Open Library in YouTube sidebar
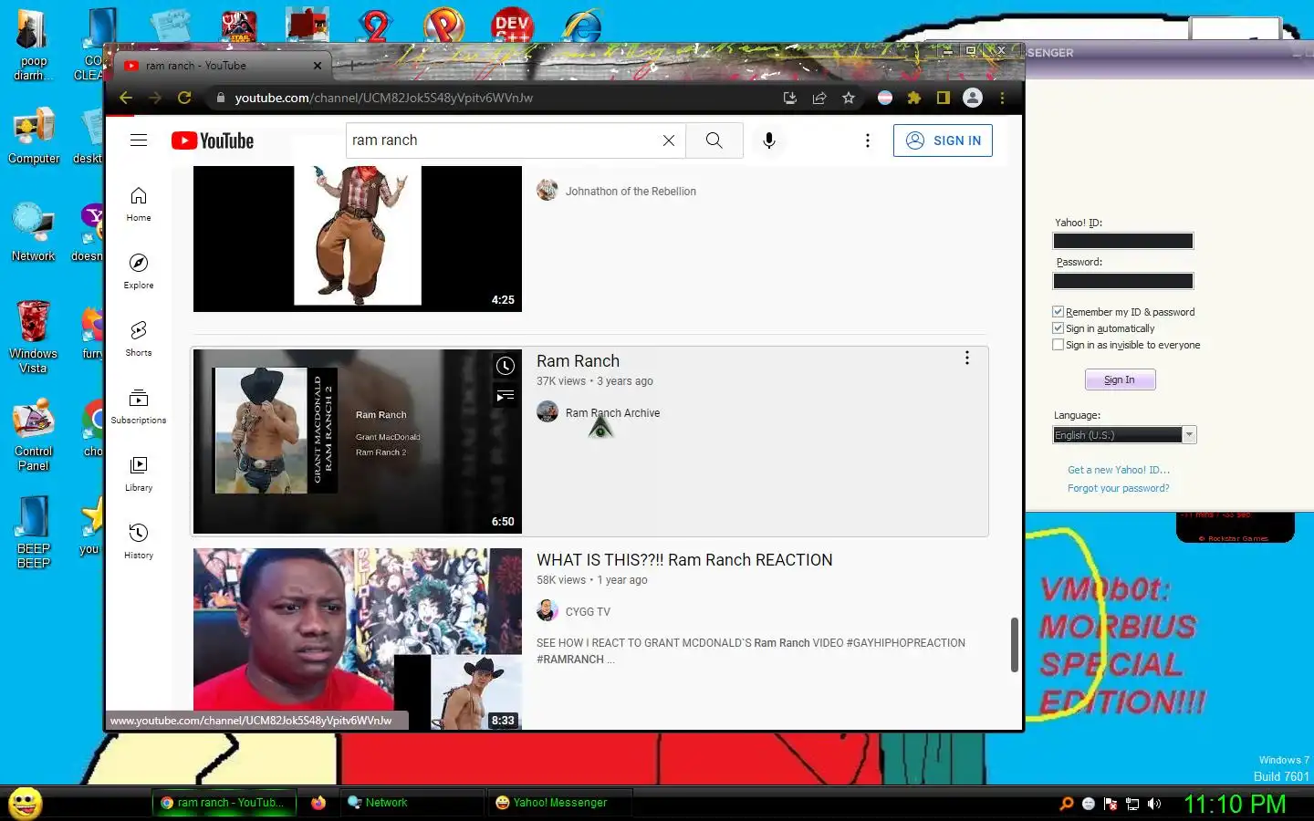Screen dimensions: 1314x821 pyautogui.click(x=139, y=474)
